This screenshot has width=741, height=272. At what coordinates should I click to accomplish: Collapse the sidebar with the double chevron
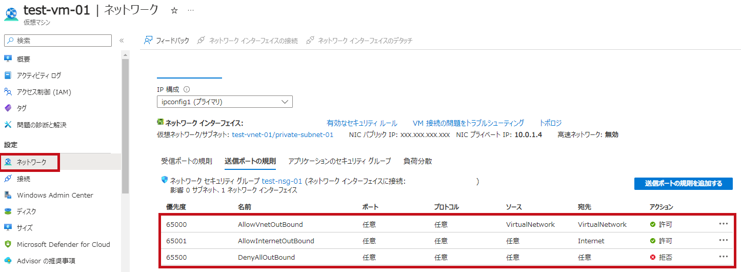pyautogui.click(x=122, y=41)
